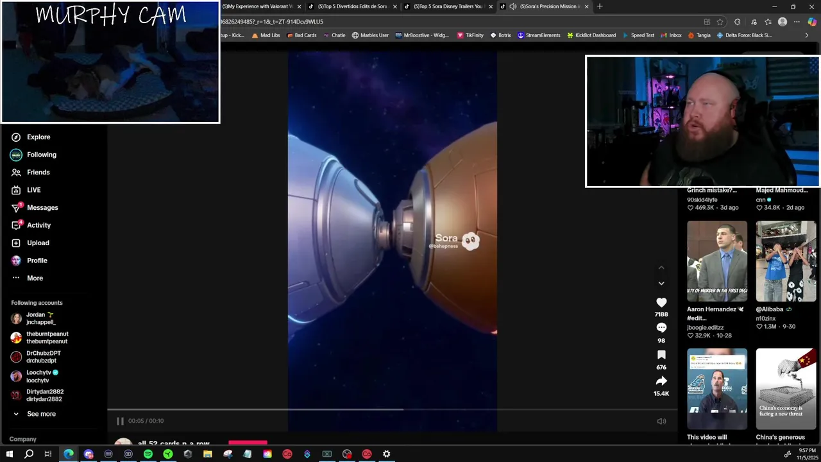Show more bookmarks chevron

click(x=807, y=35)
